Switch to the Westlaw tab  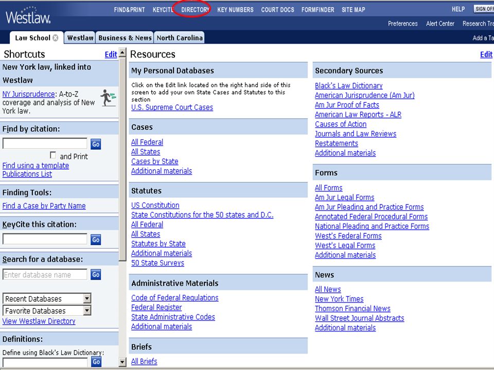80,38
